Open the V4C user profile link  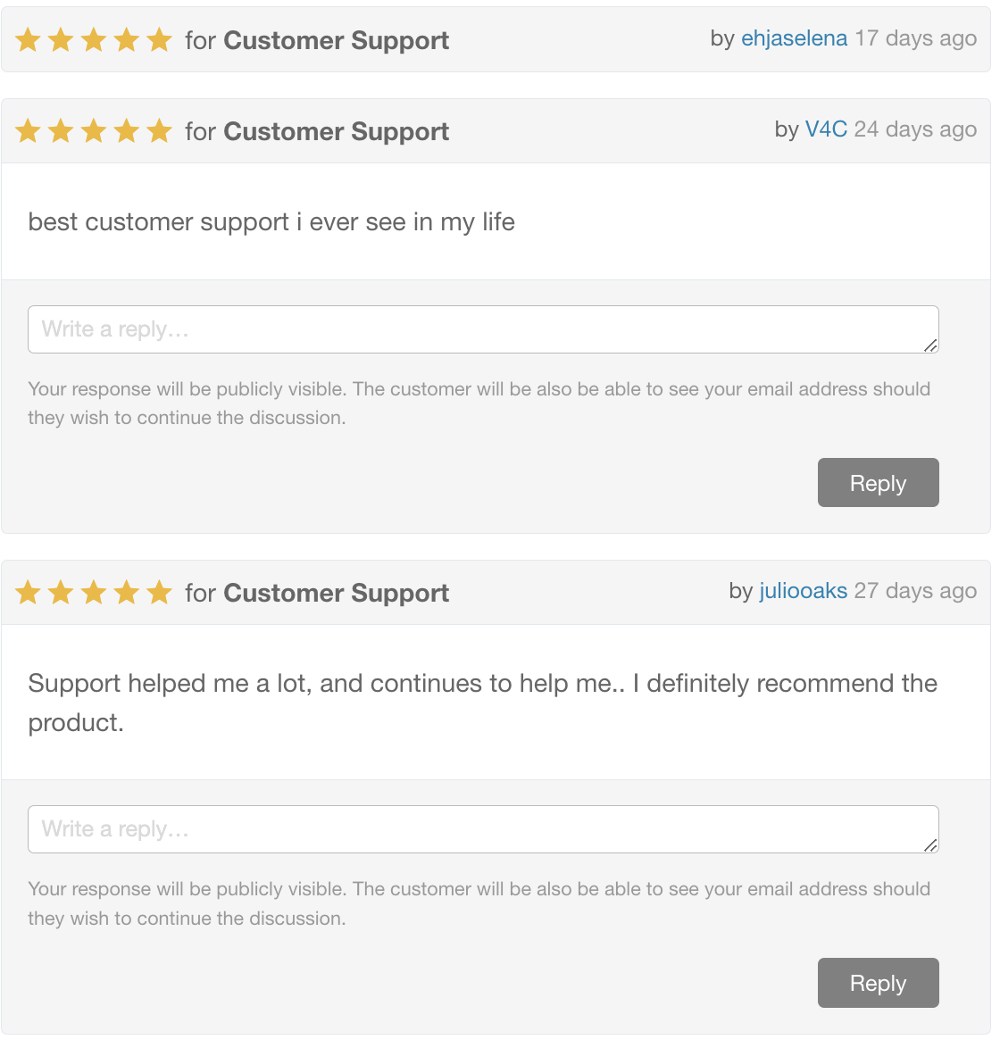826,129
